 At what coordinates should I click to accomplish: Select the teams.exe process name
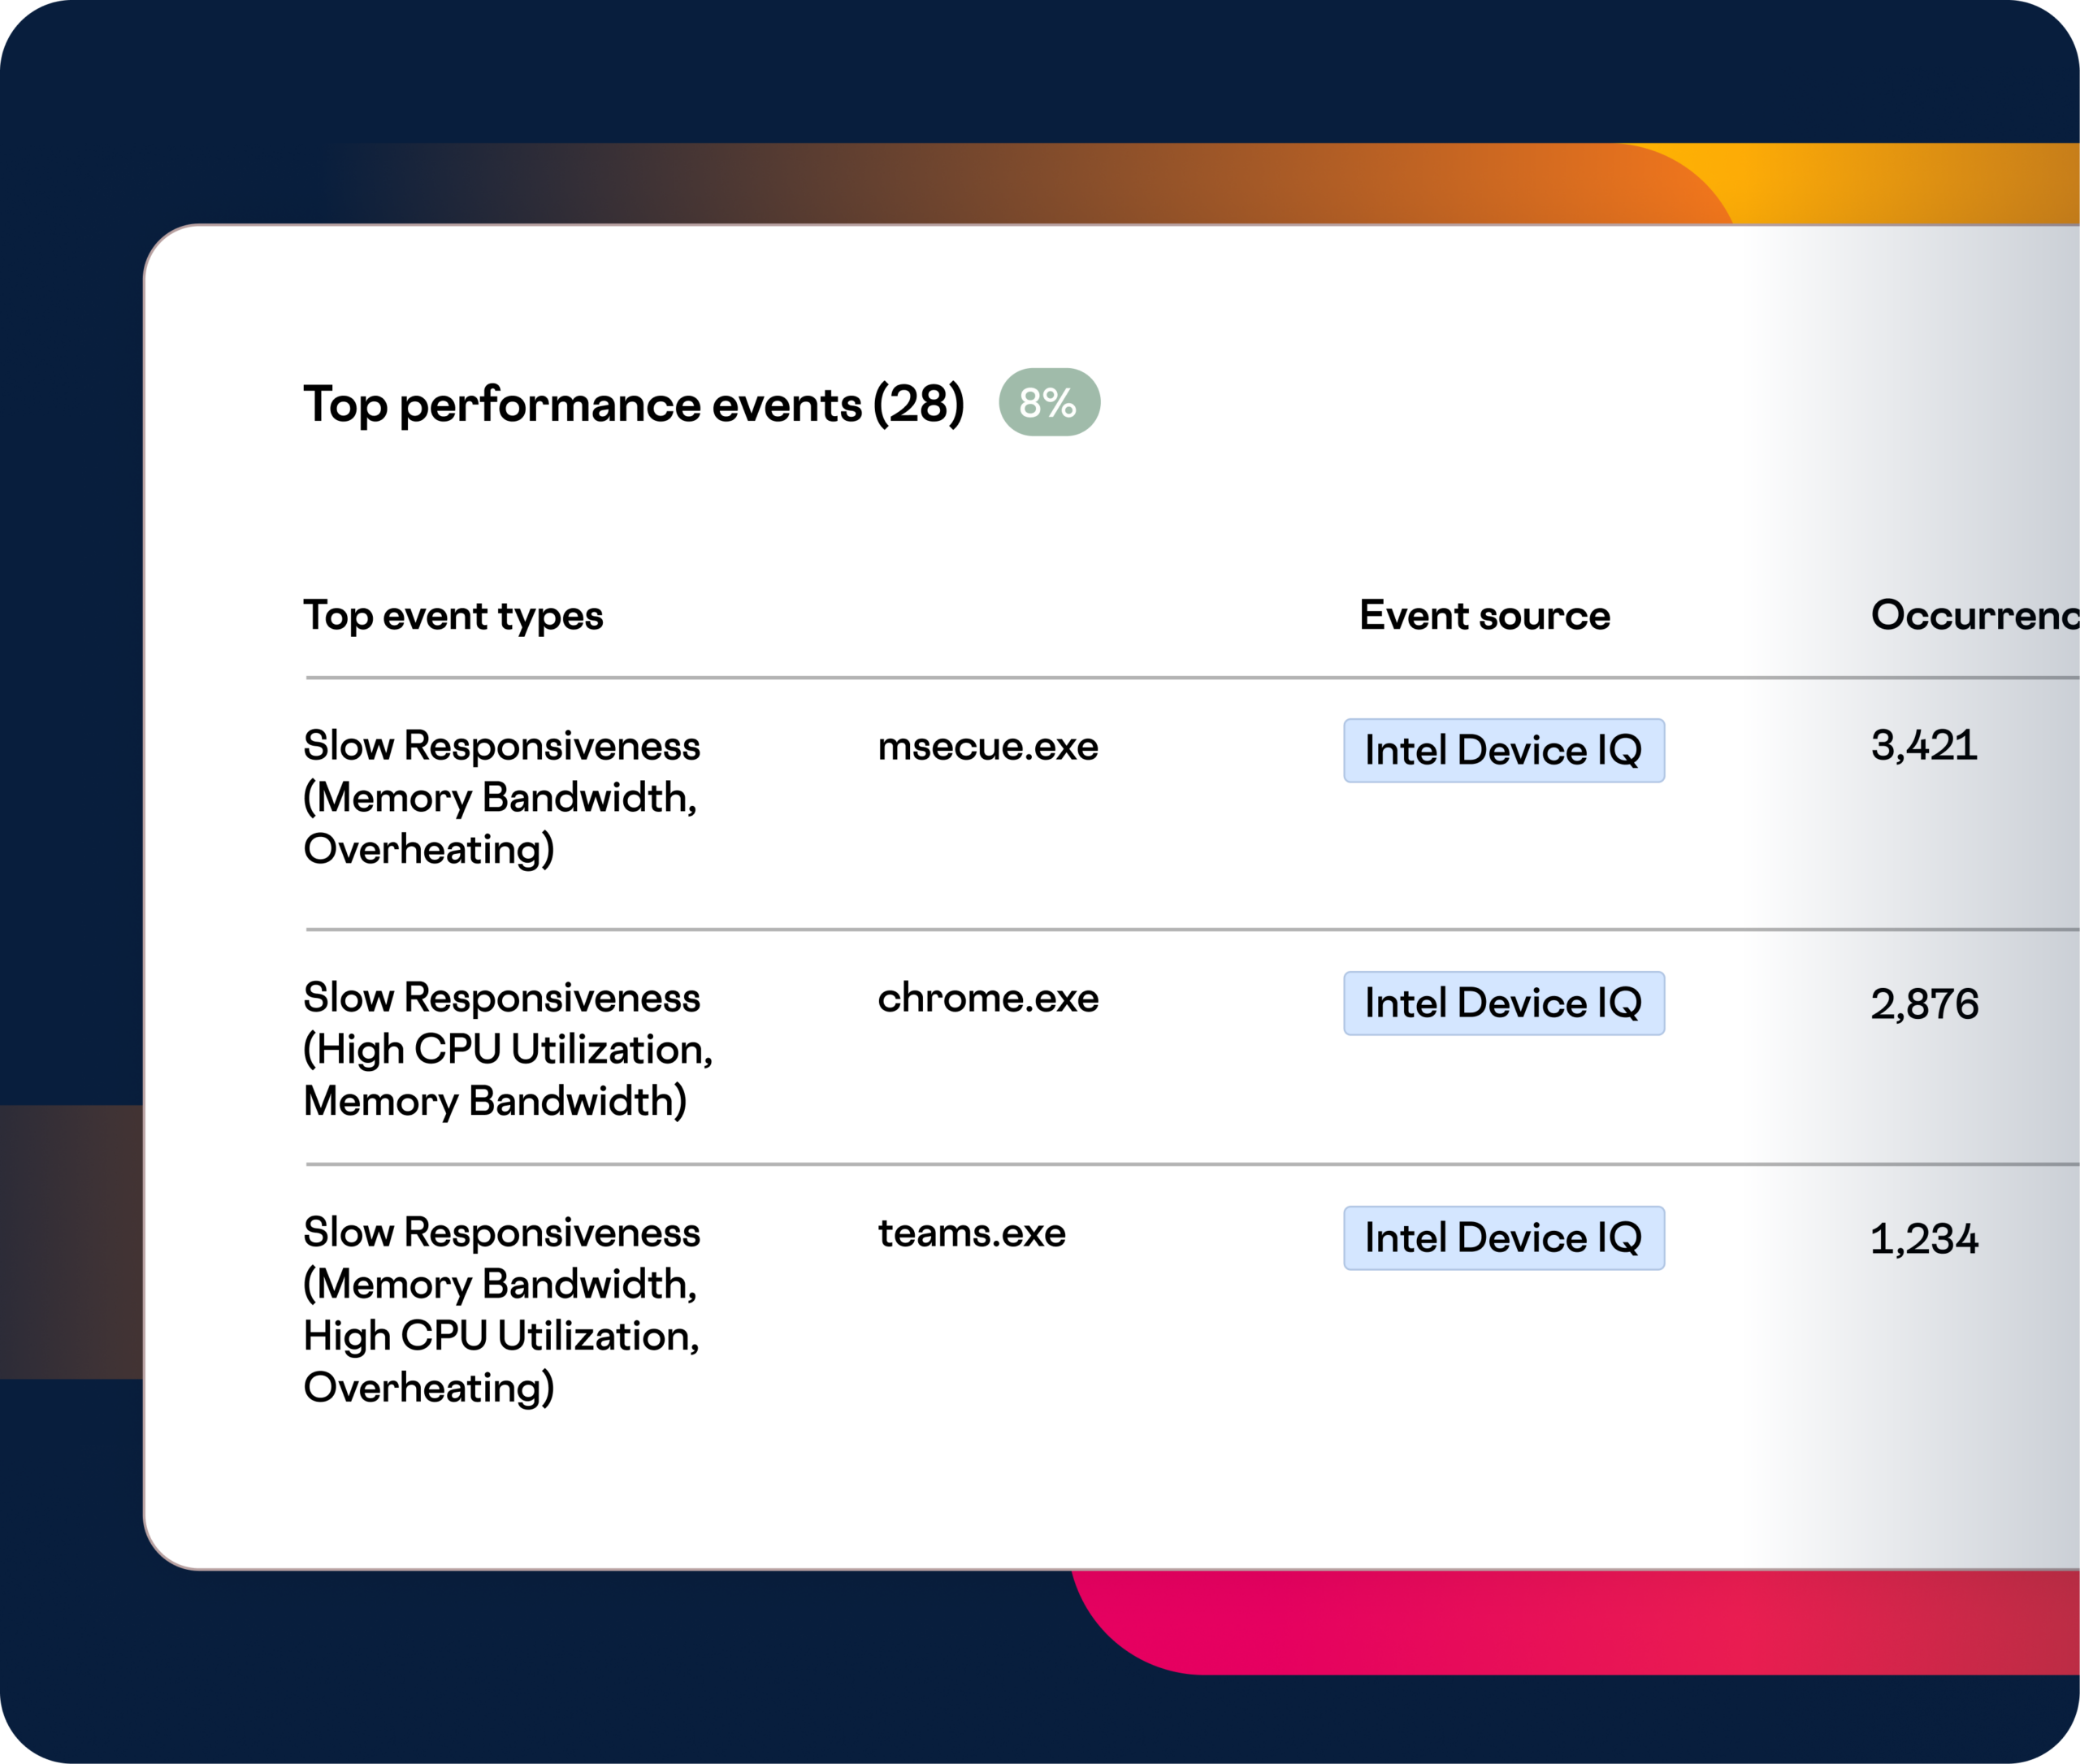click(971, 1233)
